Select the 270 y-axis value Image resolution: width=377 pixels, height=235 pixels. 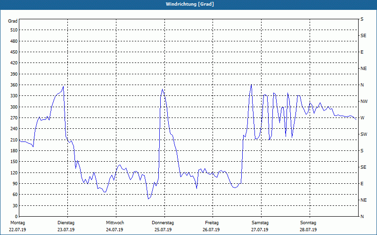coord(14,118)
